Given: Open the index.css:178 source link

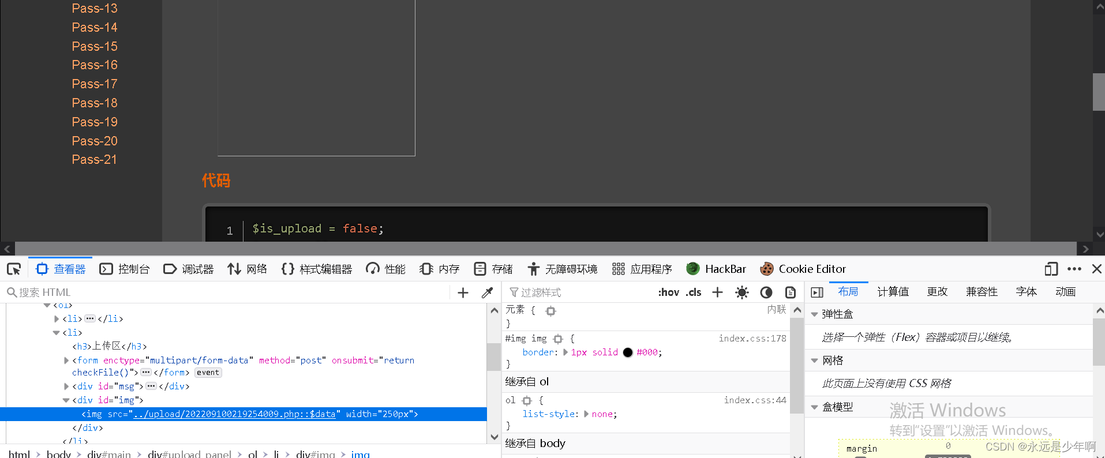Looking at the screenshot, I should 752,339.
